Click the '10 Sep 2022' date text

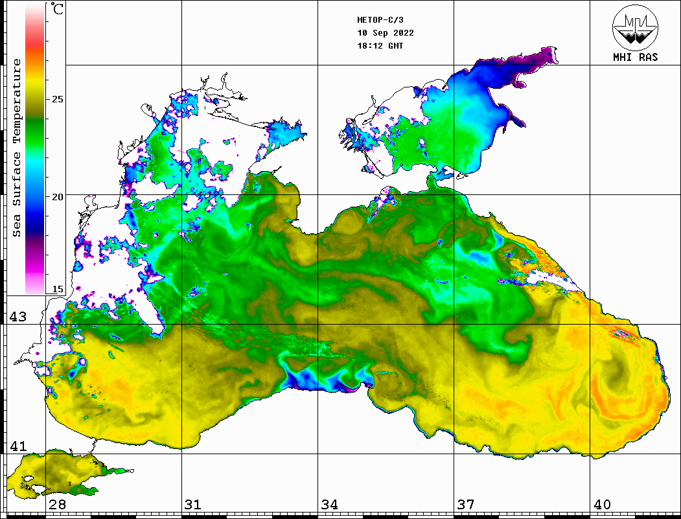[x=386, y=33]
